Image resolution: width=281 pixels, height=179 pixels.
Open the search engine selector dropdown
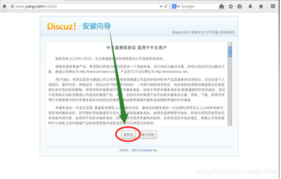pos(176,7)
